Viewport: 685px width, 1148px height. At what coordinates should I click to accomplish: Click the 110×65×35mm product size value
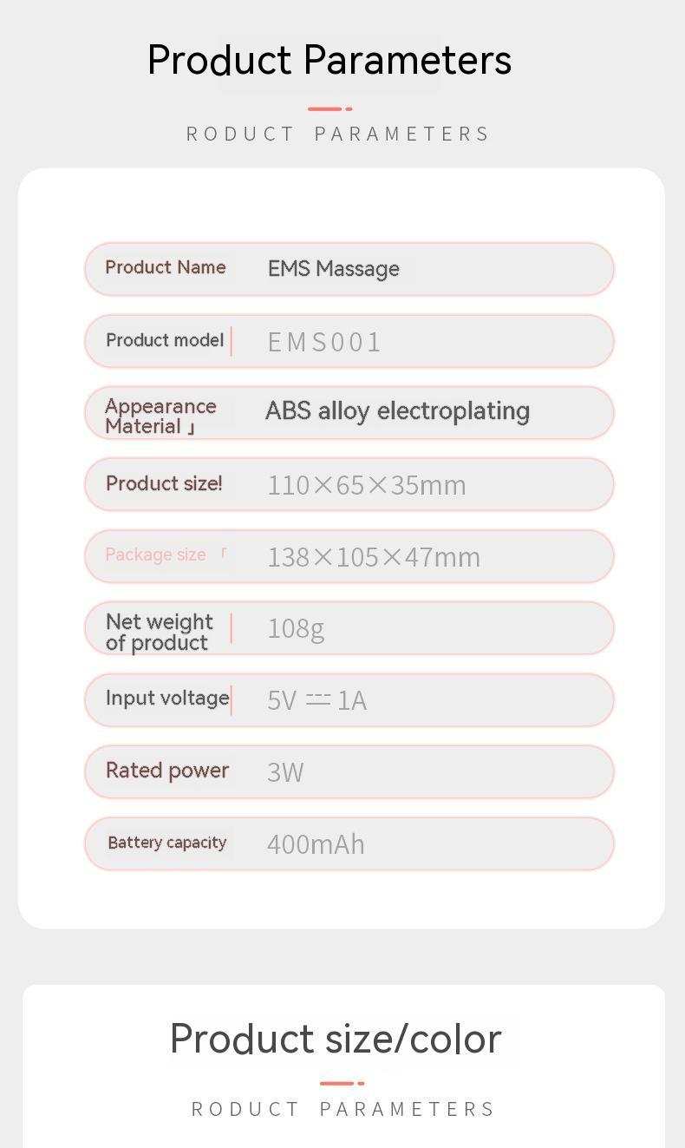click(x=366, y=485)
